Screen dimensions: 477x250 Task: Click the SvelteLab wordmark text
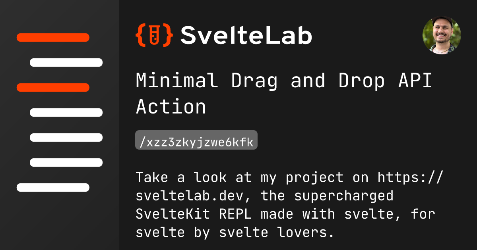tap(246, 35)
